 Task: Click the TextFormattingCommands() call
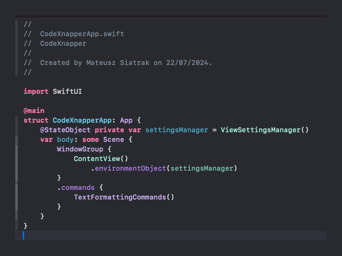point(124,197)
